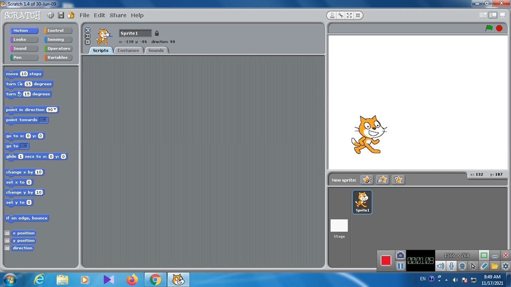Viewport: 511px width, 287px height.
Task: Open the point in direction 90 dropdown
Action: click(x=54, y=110)
